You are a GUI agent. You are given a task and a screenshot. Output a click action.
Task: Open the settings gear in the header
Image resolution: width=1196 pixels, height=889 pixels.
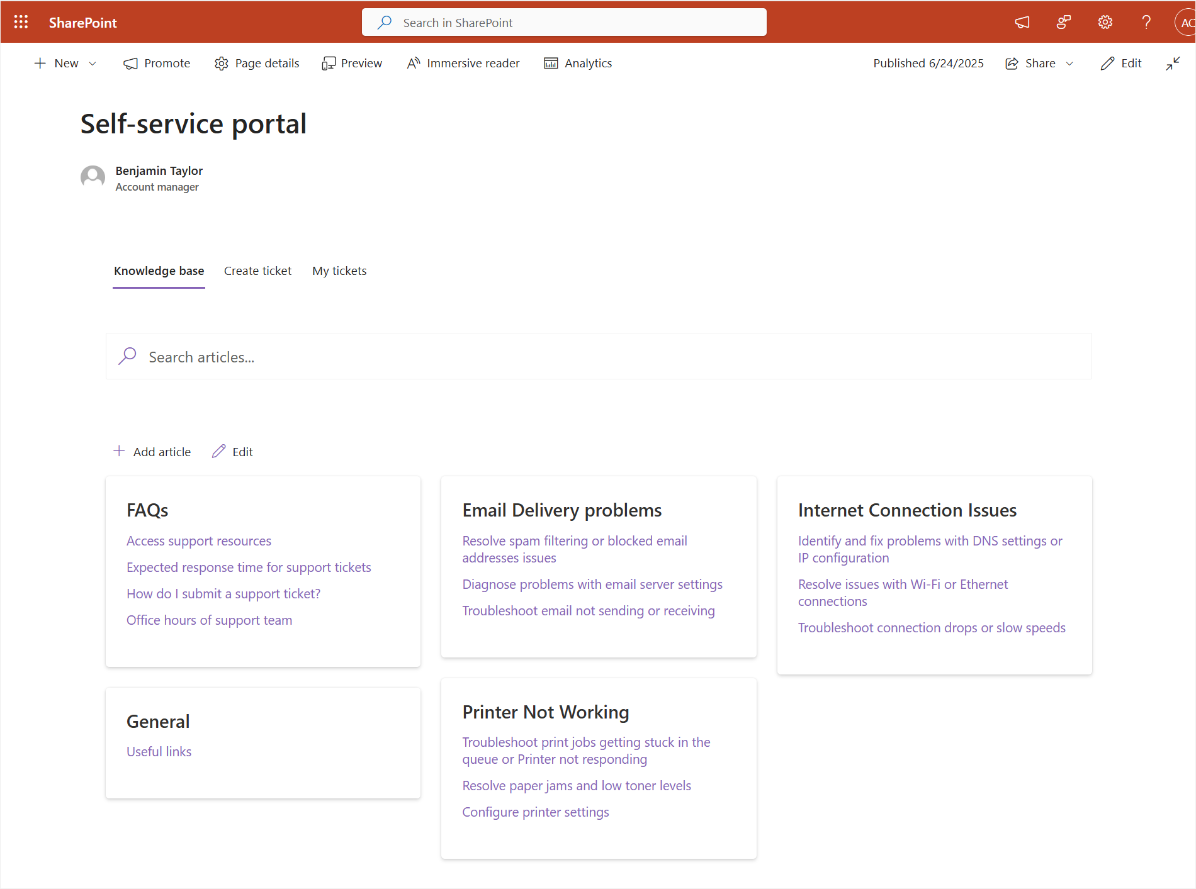(1105, 23)
